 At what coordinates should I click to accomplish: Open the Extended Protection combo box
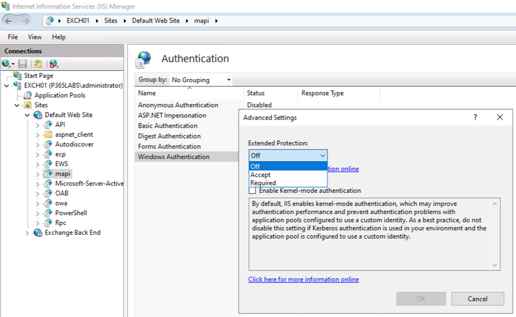pos(288,156)
